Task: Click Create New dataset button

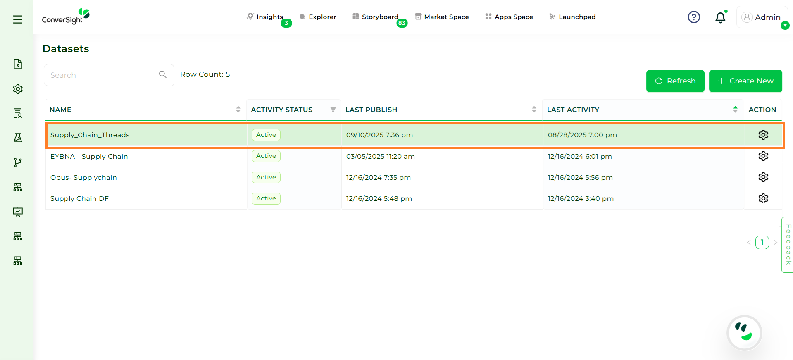Action: click(745, 81)
